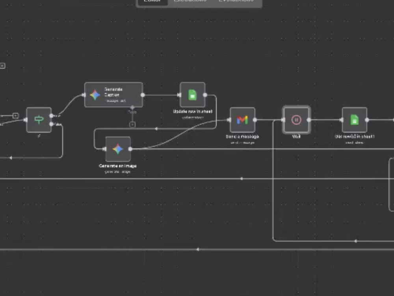Click the If node true output handle

[x=52, y=116]
